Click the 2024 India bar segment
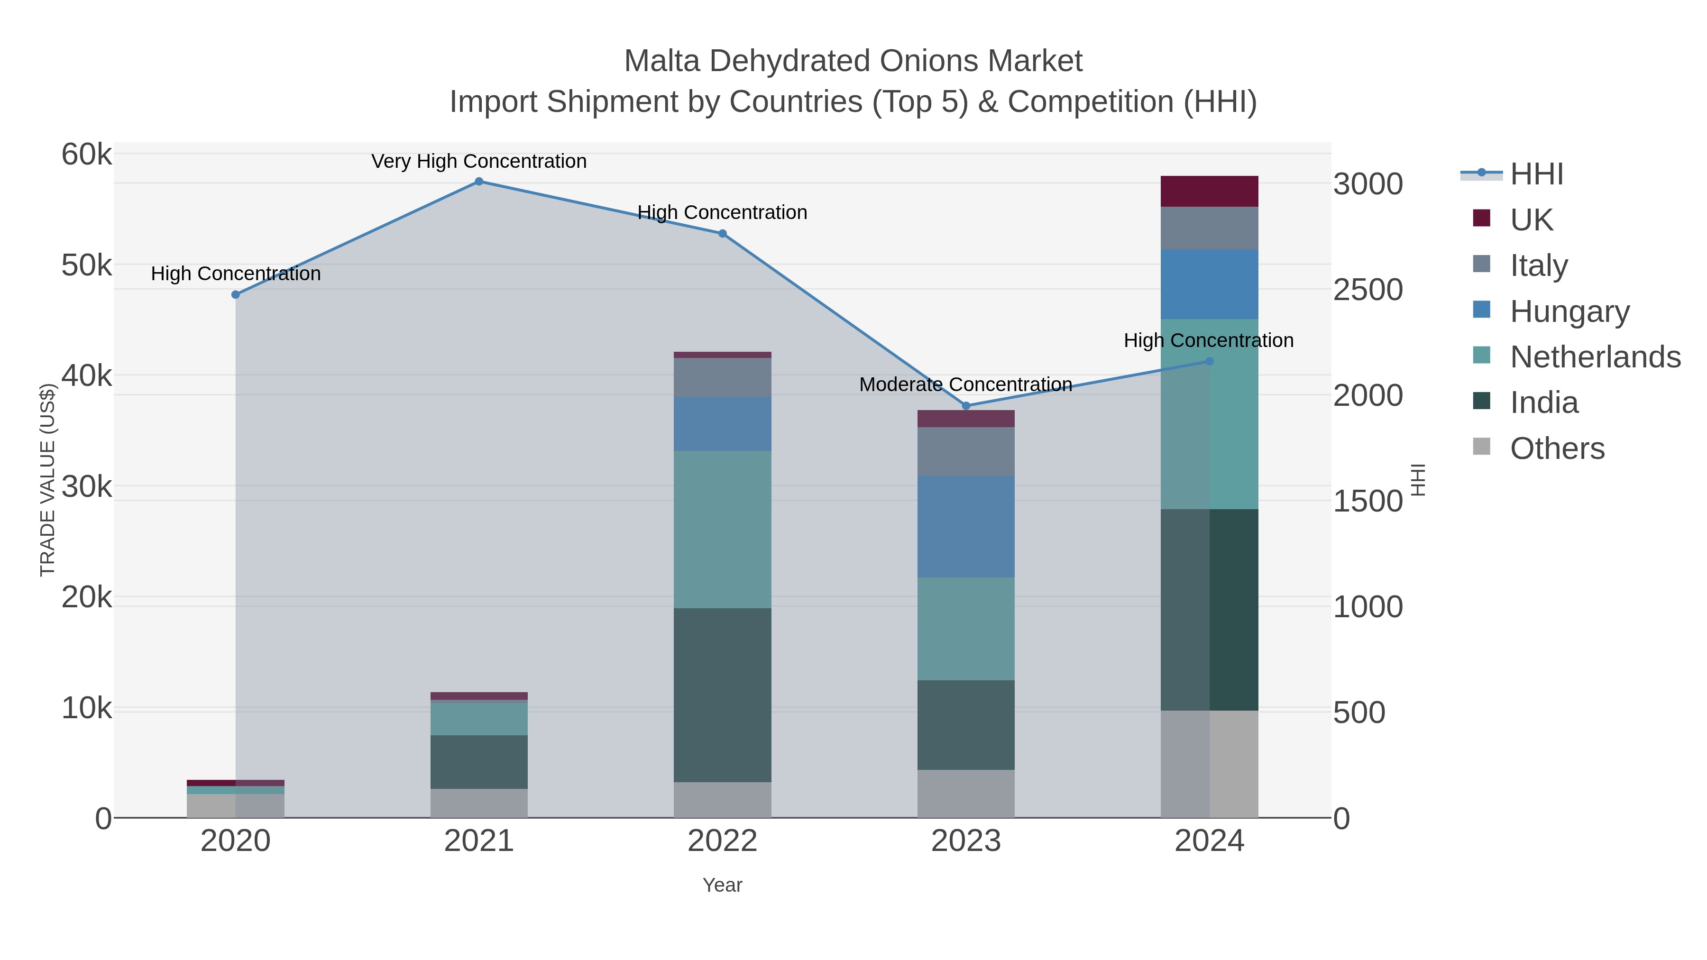Image resolution: width=1707 pixels, height=960 pixels. (1209, 610)
